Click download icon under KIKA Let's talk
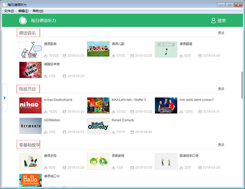Screen dimensions: 245x189 point(113,112)
